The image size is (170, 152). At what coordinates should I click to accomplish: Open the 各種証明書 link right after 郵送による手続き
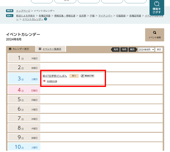(45, 16)
